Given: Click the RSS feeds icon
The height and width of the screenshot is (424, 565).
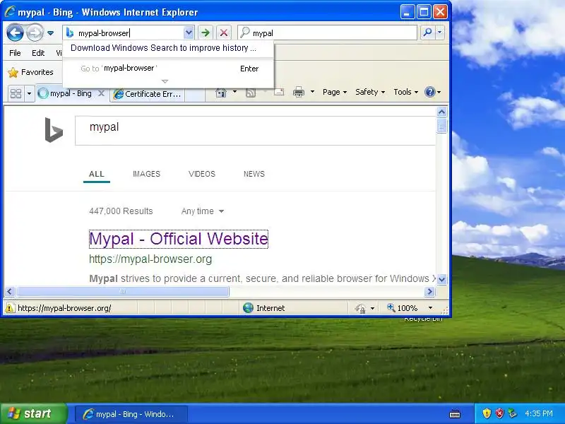Looking at the screenshot, I should (251, 93).
